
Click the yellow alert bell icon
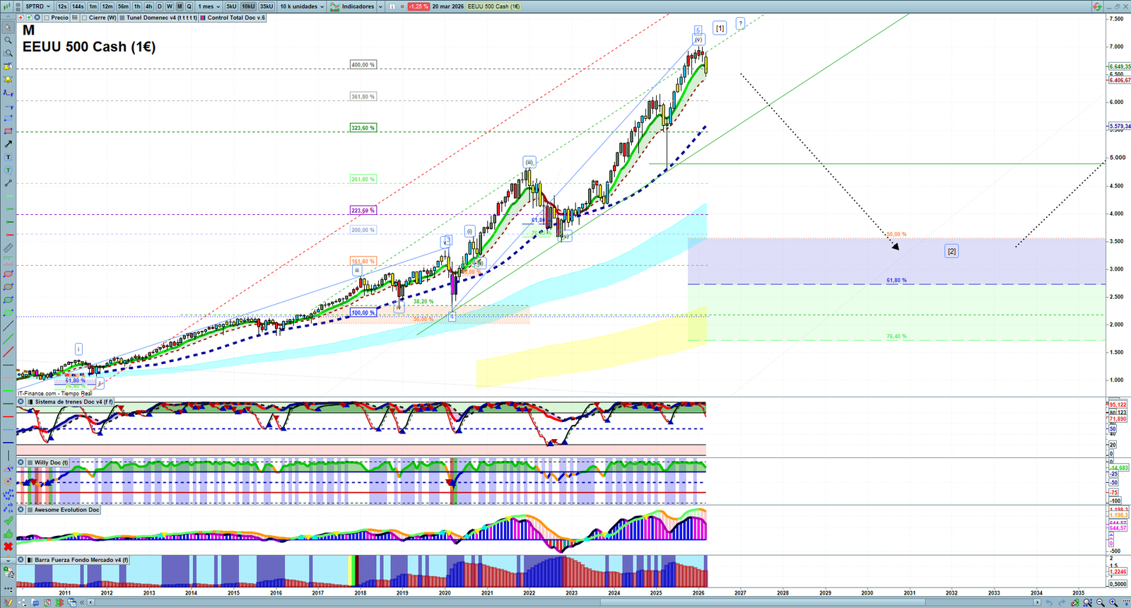click(8, 79)
